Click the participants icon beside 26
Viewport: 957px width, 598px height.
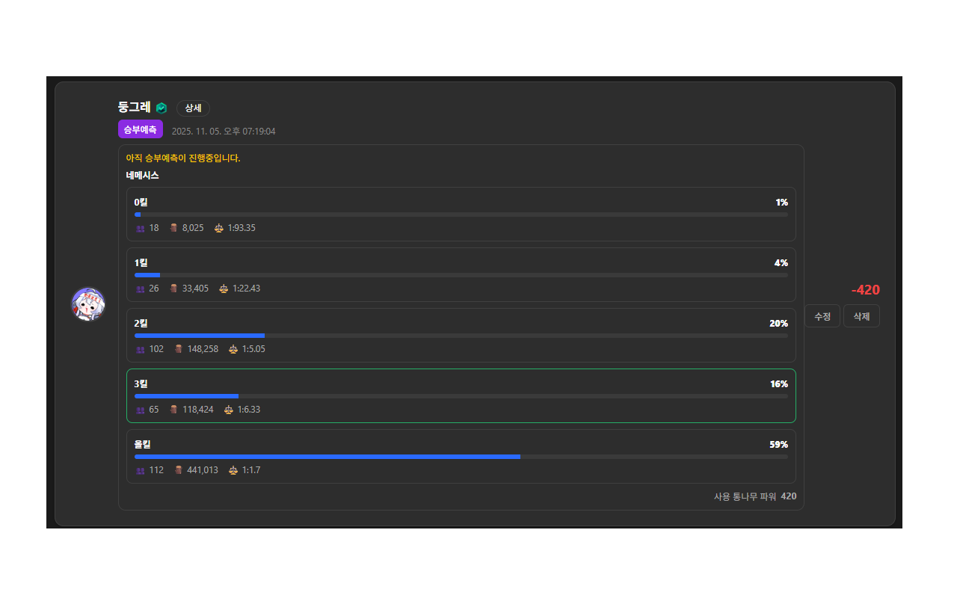[141, 289]
